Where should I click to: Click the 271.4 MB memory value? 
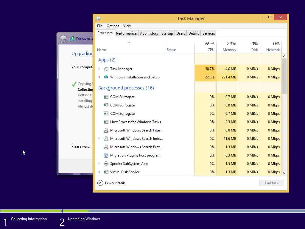tap(229, 77)
